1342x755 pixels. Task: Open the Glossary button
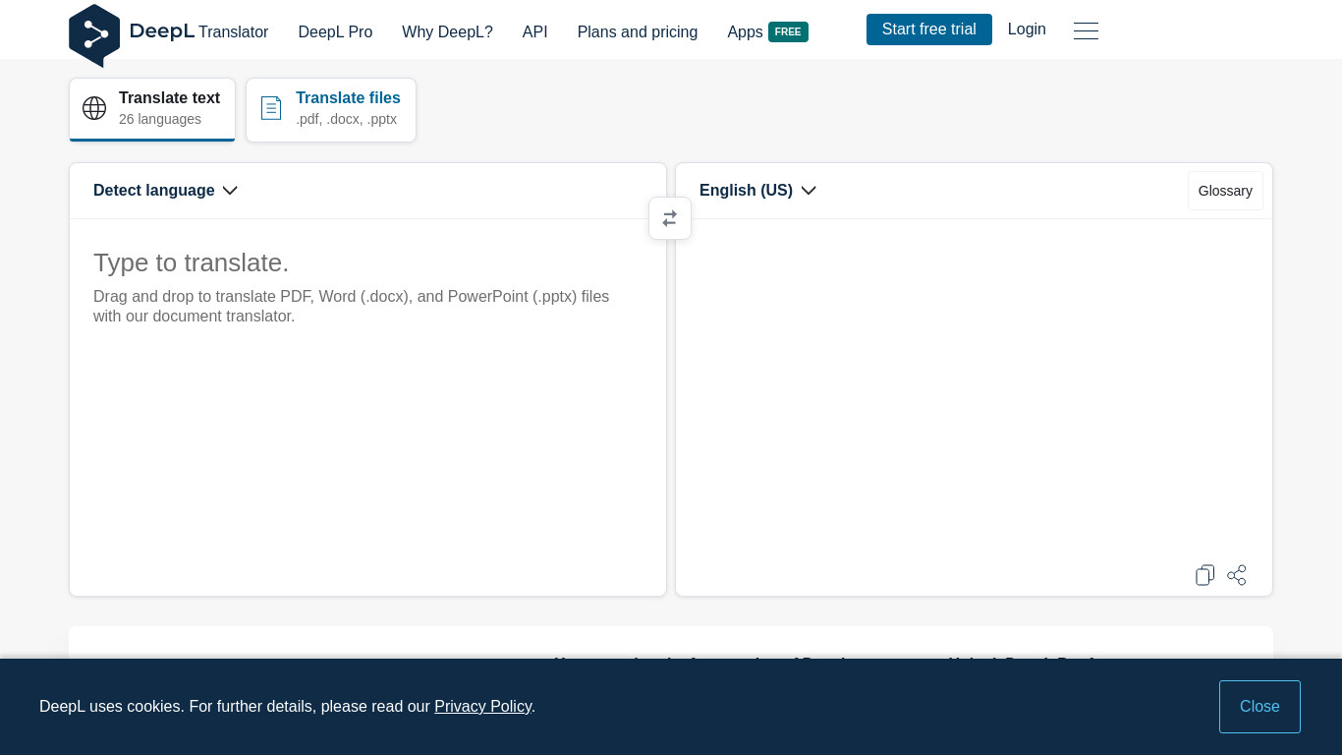tap(1225, 191)
